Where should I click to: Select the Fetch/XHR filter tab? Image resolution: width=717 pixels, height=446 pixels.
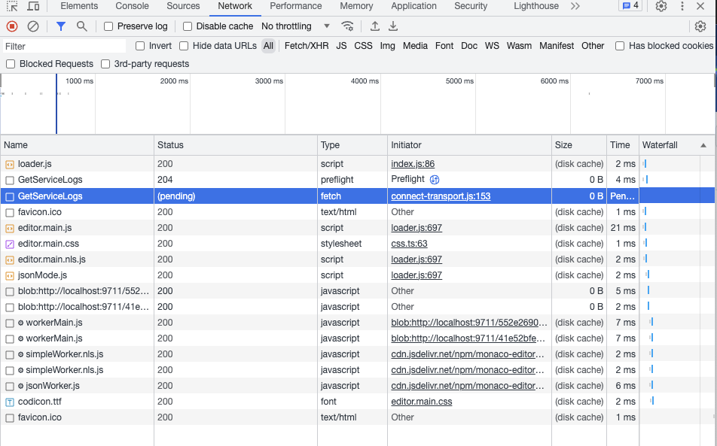306,45
